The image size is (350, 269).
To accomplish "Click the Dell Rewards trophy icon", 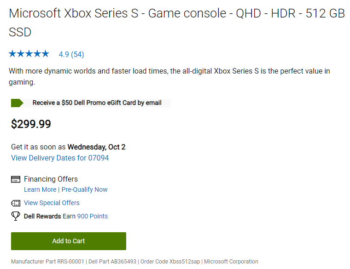I will click(16, 216).
